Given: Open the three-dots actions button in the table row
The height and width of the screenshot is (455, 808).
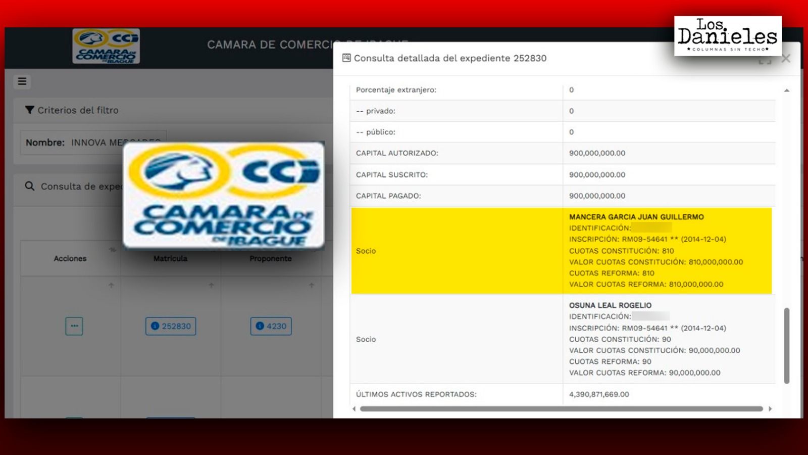Looking at the screenshot, I should [74, 326].
